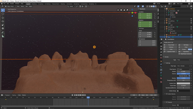Toggle viewport overlays button
This screenshot has width=193, height=109.
coord(143,6)
